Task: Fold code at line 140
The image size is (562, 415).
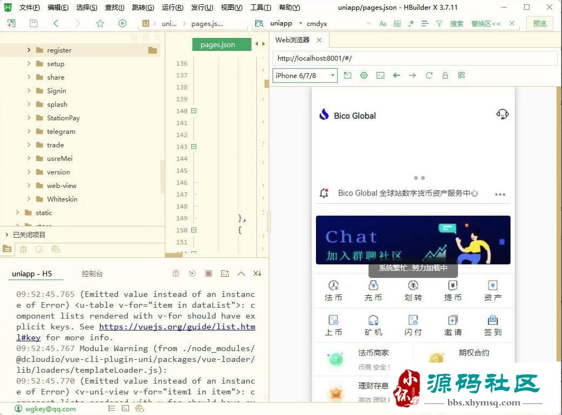Action: coord(193,111)
